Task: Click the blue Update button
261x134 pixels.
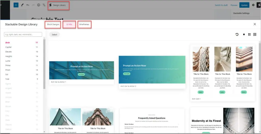Action: point(244,5)
